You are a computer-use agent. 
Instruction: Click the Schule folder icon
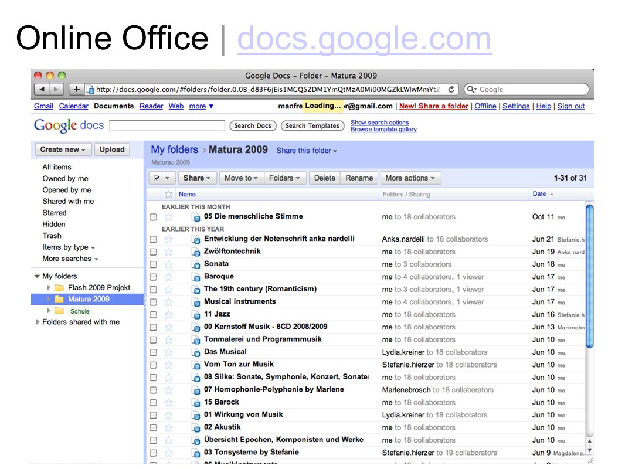pyautogui.click(x=59, y=310)
